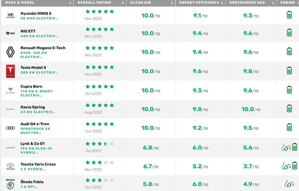Click Dacia Spring energy efficiency 9.8 score

click(200, 109)
